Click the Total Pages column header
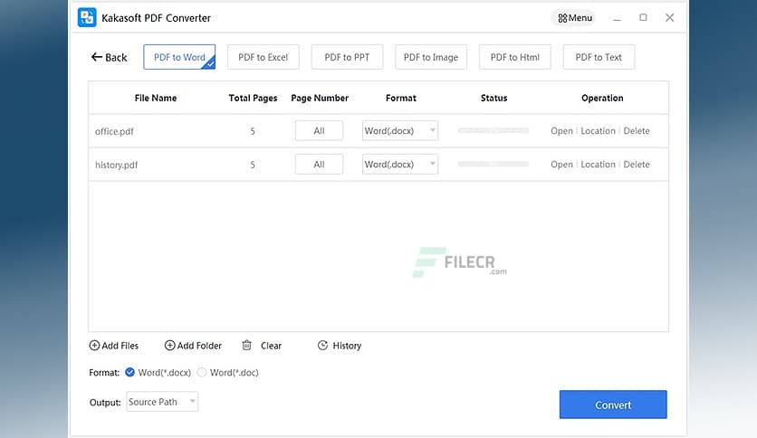The width and height of the screenshot is (757, 438). tap(253, 98)
